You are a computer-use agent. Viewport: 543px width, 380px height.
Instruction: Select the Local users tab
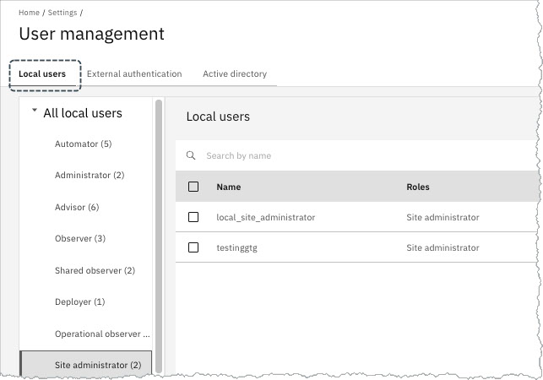point(42,74)
